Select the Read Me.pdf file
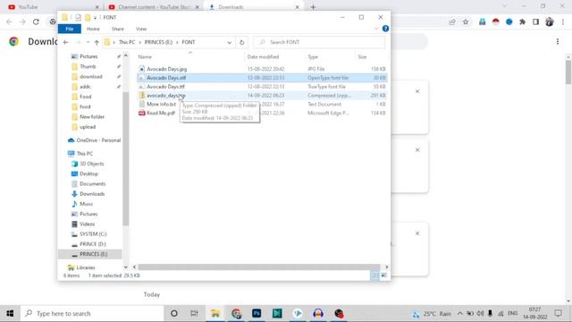Image resolution: width=572 pixels, height=322 pixels. (x=161, y=113)
